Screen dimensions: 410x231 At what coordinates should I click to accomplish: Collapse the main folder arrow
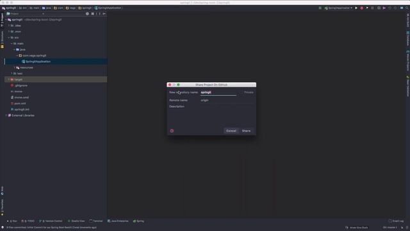(x=12, y=44)
